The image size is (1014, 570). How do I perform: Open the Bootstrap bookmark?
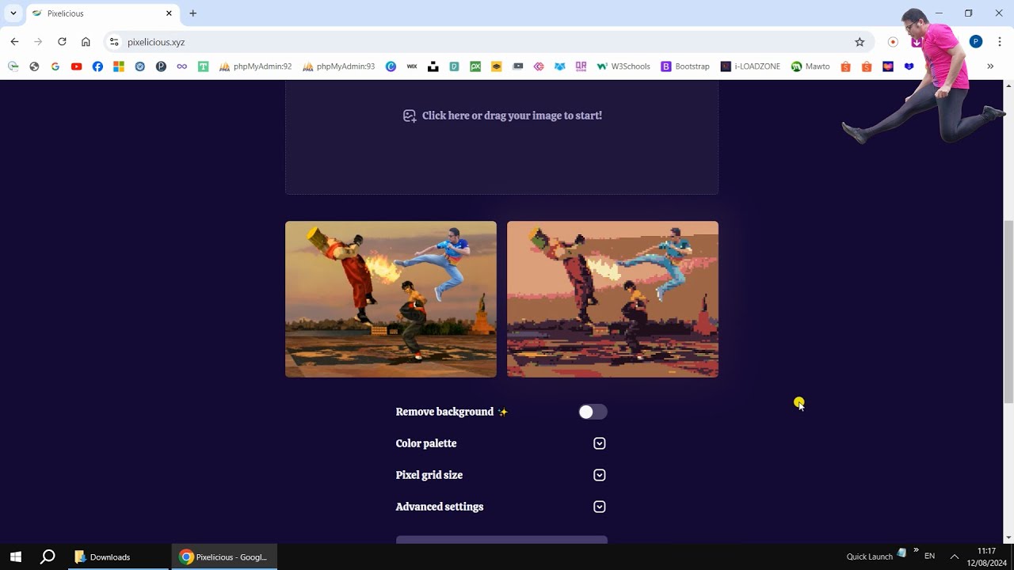click(685, 66)
